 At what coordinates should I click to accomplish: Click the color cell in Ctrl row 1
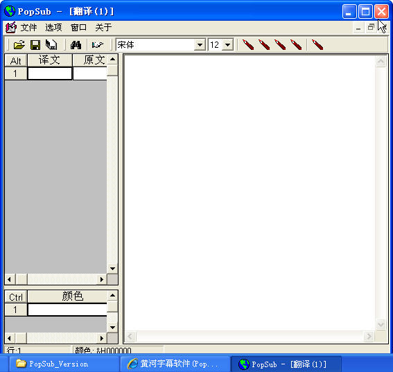pyautogui.click(x=67, y=310)
